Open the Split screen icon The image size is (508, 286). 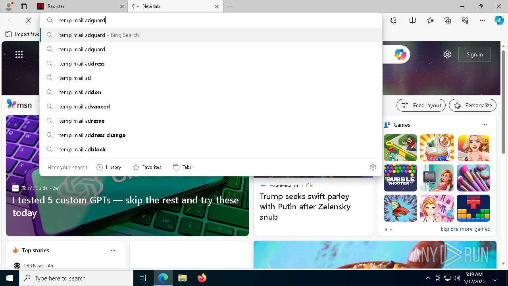pos(412,20)
